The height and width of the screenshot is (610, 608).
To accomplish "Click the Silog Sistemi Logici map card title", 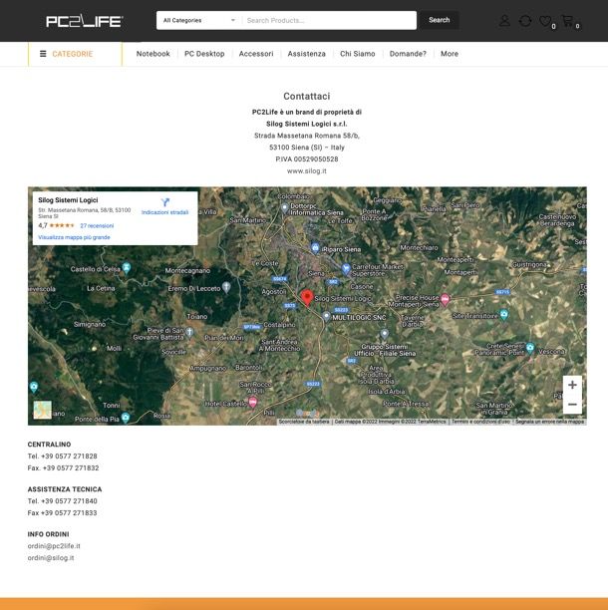I will [x=68, y=200].
